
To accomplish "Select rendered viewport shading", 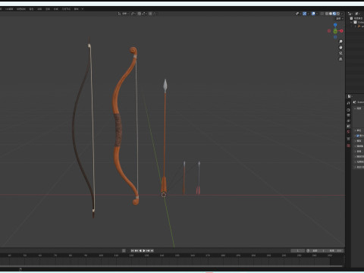I will 338,14.
